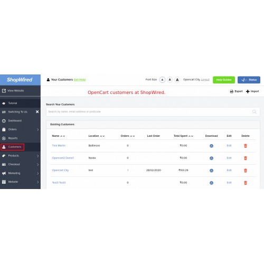The width and height of the screenshot is (264, 264).
Task: Click the blue Status button
Action: pyautogui.click(x=249, y=80)
